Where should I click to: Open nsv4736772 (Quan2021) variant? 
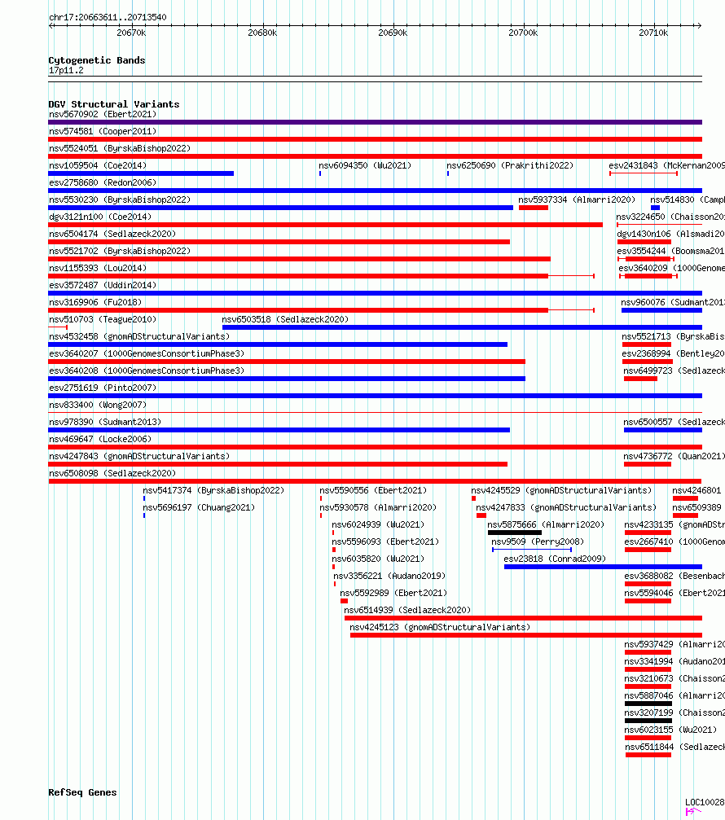pyautogui.click(x=674, y=456)
